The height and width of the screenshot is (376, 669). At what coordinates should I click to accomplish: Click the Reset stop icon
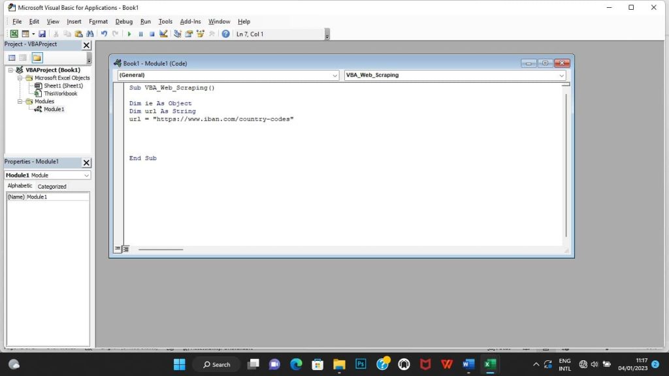(152, 34)
